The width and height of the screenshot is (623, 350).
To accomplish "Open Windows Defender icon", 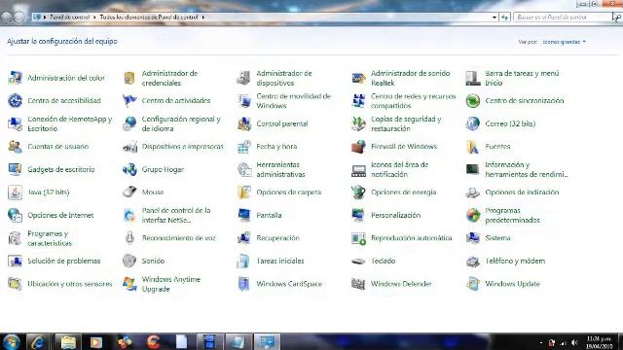I will [x=358, y=284].
